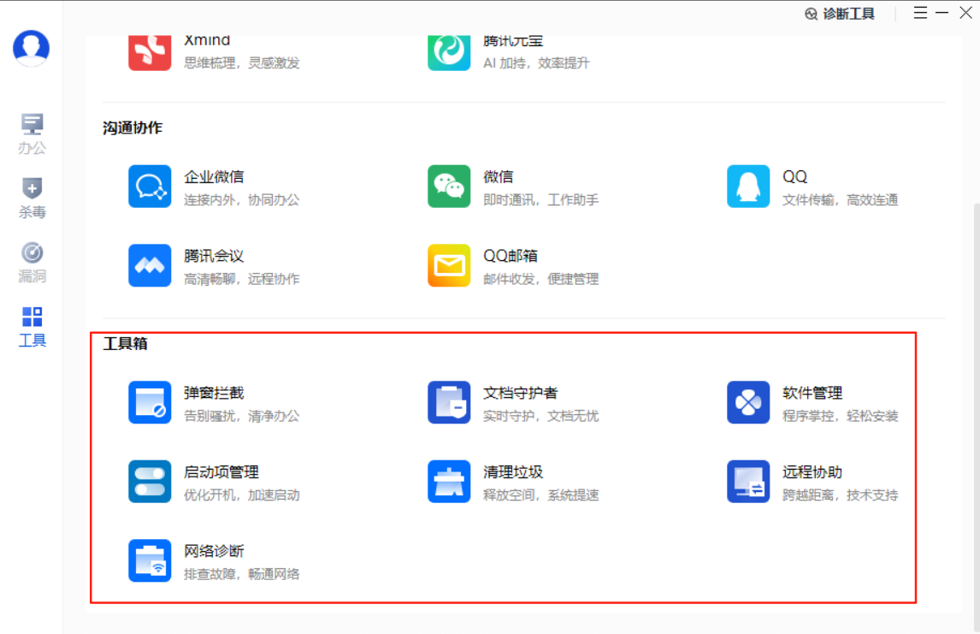Open QQ邮箱 by its title text
Screen dimensions: 980x634
pos(511,256)
